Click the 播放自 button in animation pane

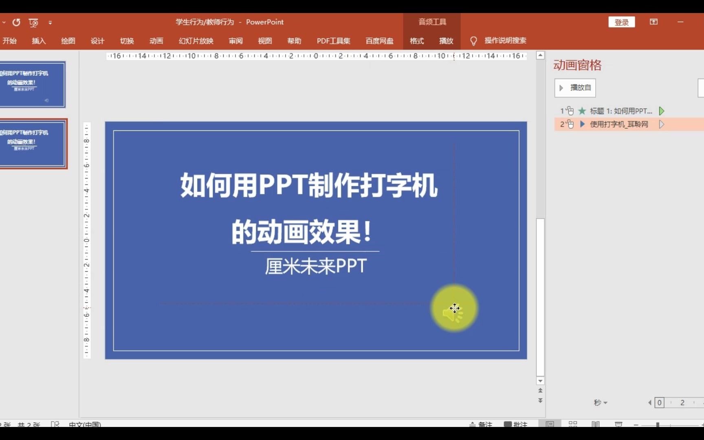pos(578,88)
